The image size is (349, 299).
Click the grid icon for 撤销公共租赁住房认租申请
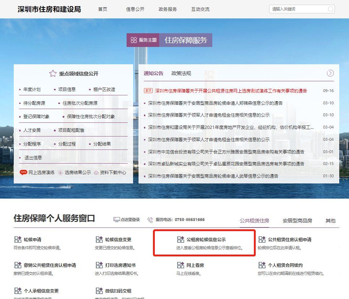tap(18, 265)
